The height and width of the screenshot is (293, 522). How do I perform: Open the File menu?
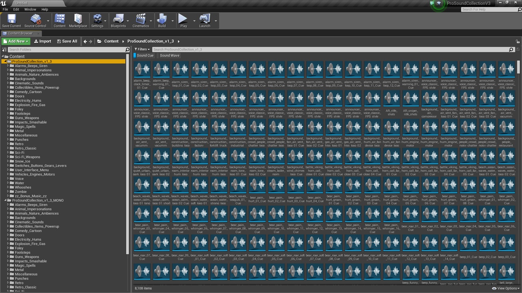click(5, 9)
